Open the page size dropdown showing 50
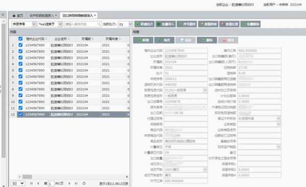Image resolution: width=306 pixels, height=187 pixels. pyautogui.click(x=18, y=183)
